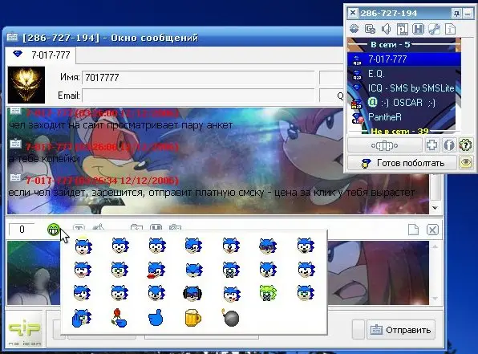Select contact E.Q. in contact list
Screen dimensions: 478x354
(x=403, y=74)
